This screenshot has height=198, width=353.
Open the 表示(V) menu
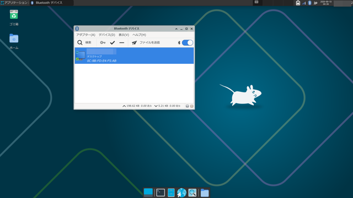[x=124, y=35]
